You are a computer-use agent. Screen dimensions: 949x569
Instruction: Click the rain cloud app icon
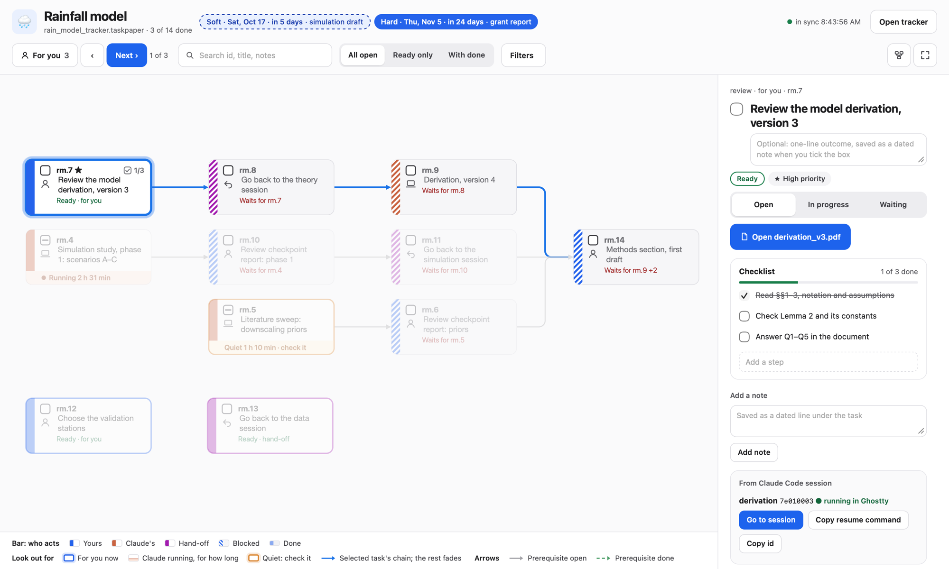pyautogui.click(x=24, y=22)
